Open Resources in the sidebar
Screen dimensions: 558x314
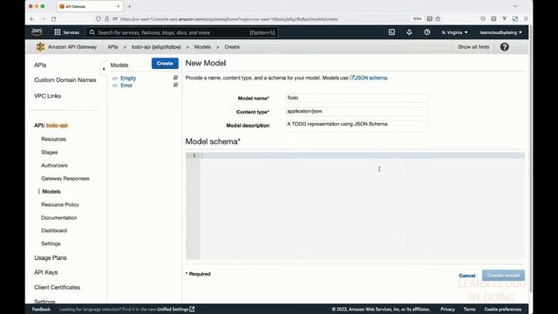pyautogui.click(x=53, y=140)
